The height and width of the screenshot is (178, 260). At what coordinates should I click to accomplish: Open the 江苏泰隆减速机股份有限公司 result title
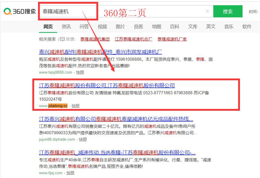coord(107,86)
